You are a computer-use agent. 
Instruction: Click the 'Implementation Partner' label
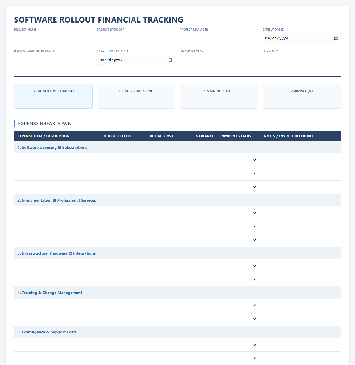34,51
